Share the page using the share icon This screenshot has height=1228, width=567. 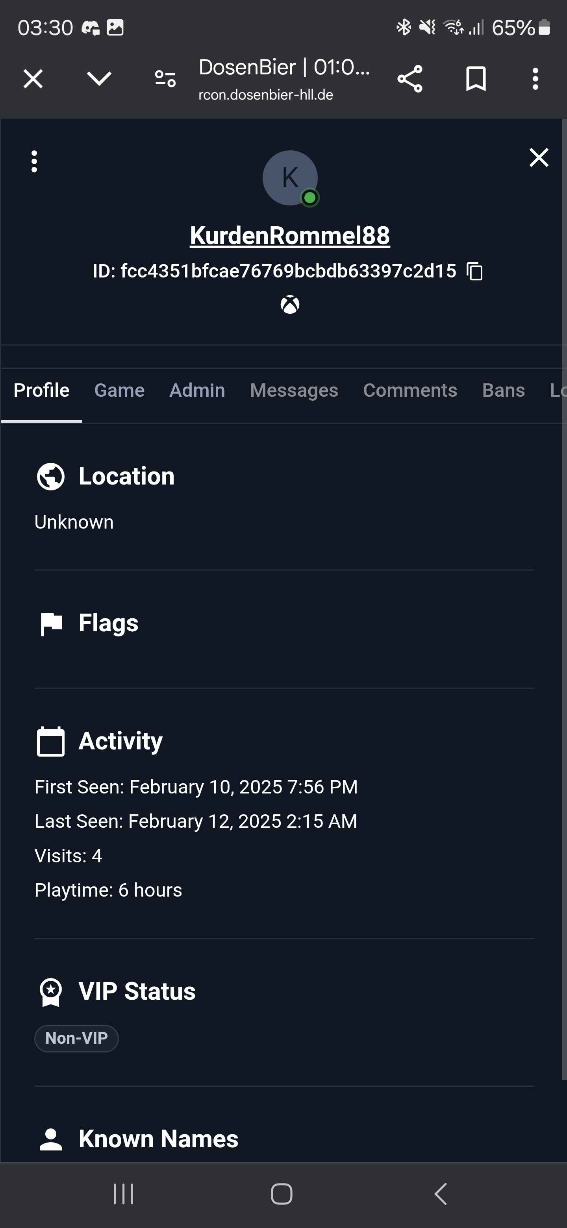pyautogui.click(x=409, y=79)
